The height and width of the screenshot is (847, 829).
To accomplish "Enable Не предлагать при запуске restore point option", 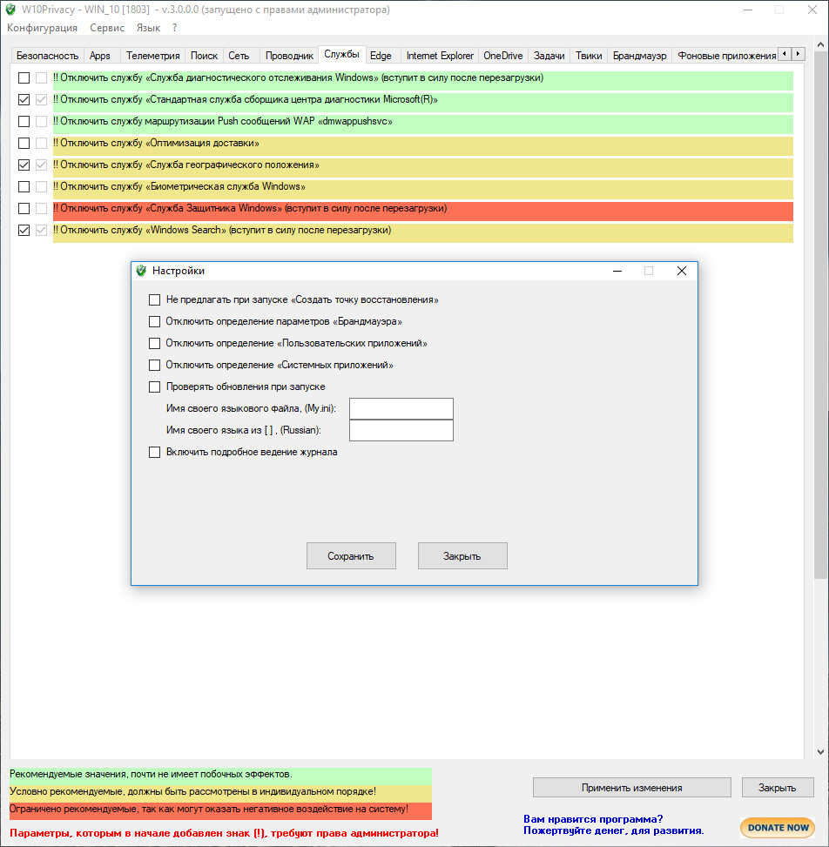I will 154,299.
